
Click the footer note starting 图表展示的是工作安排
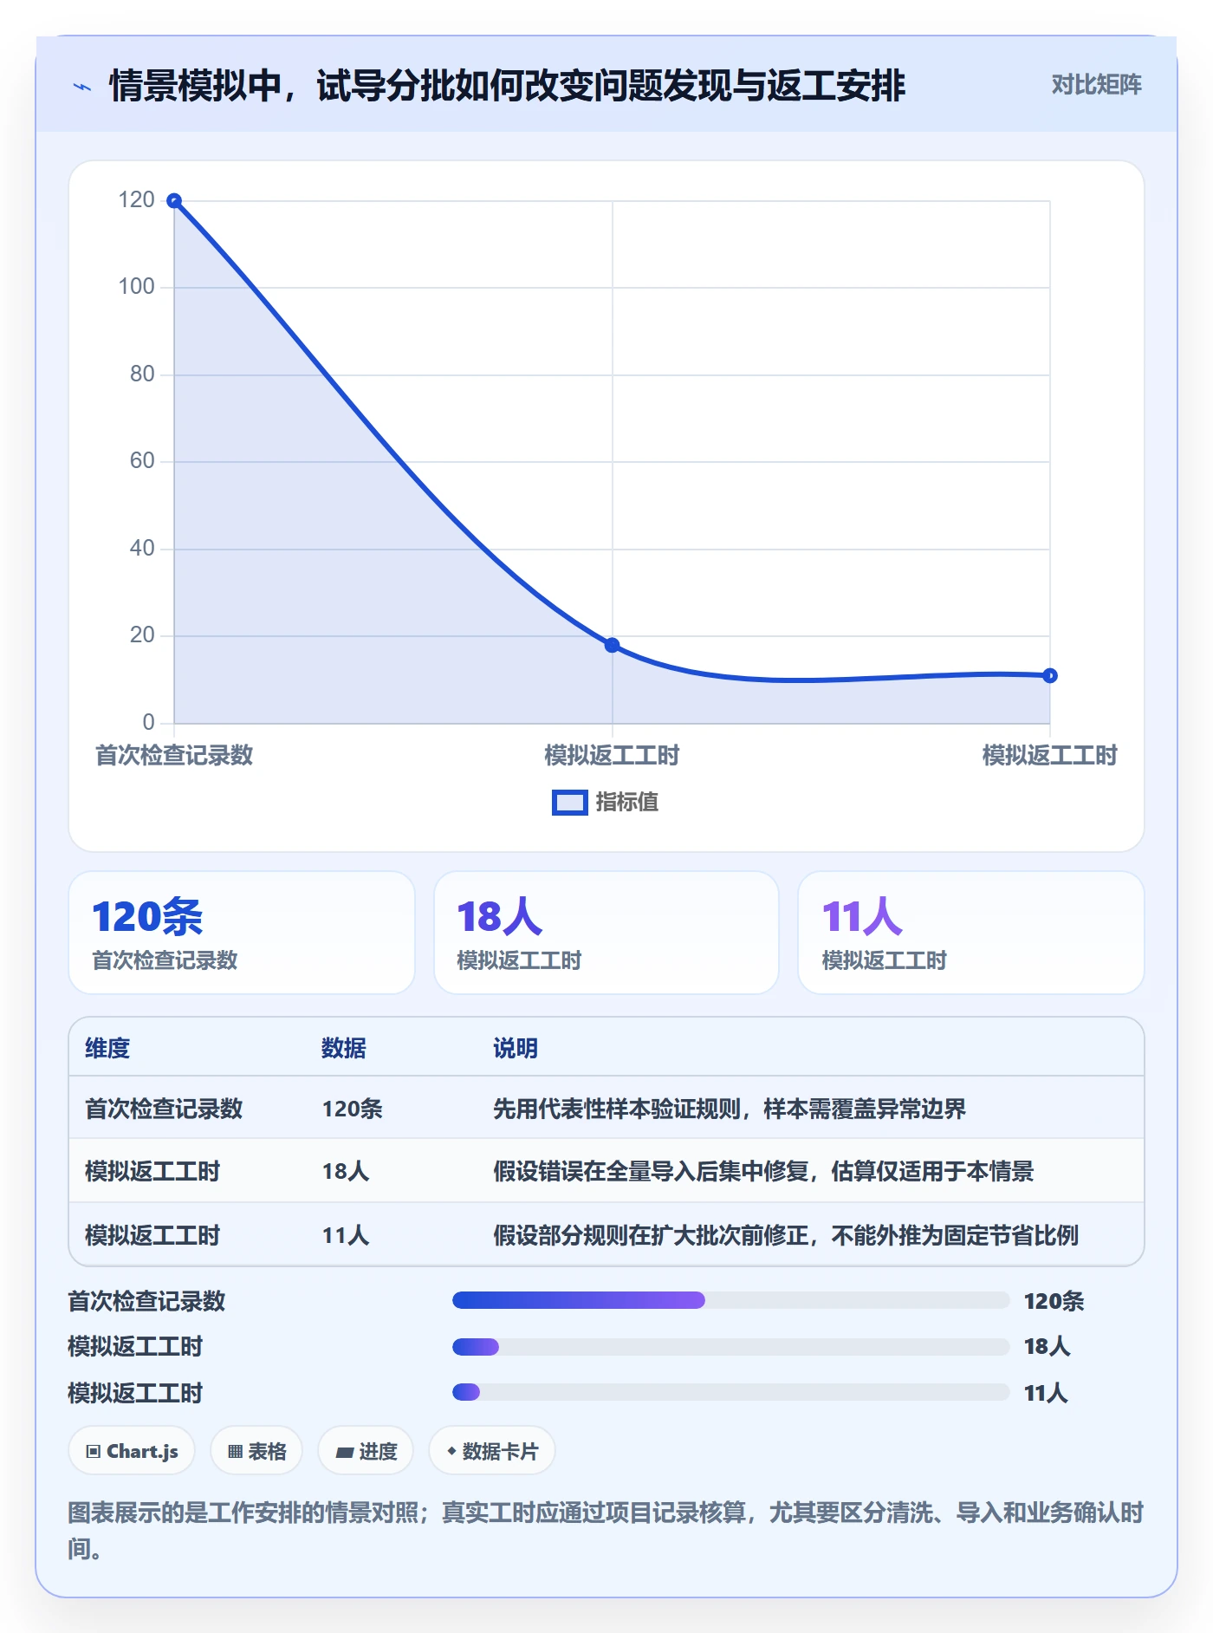[606, 1531]
